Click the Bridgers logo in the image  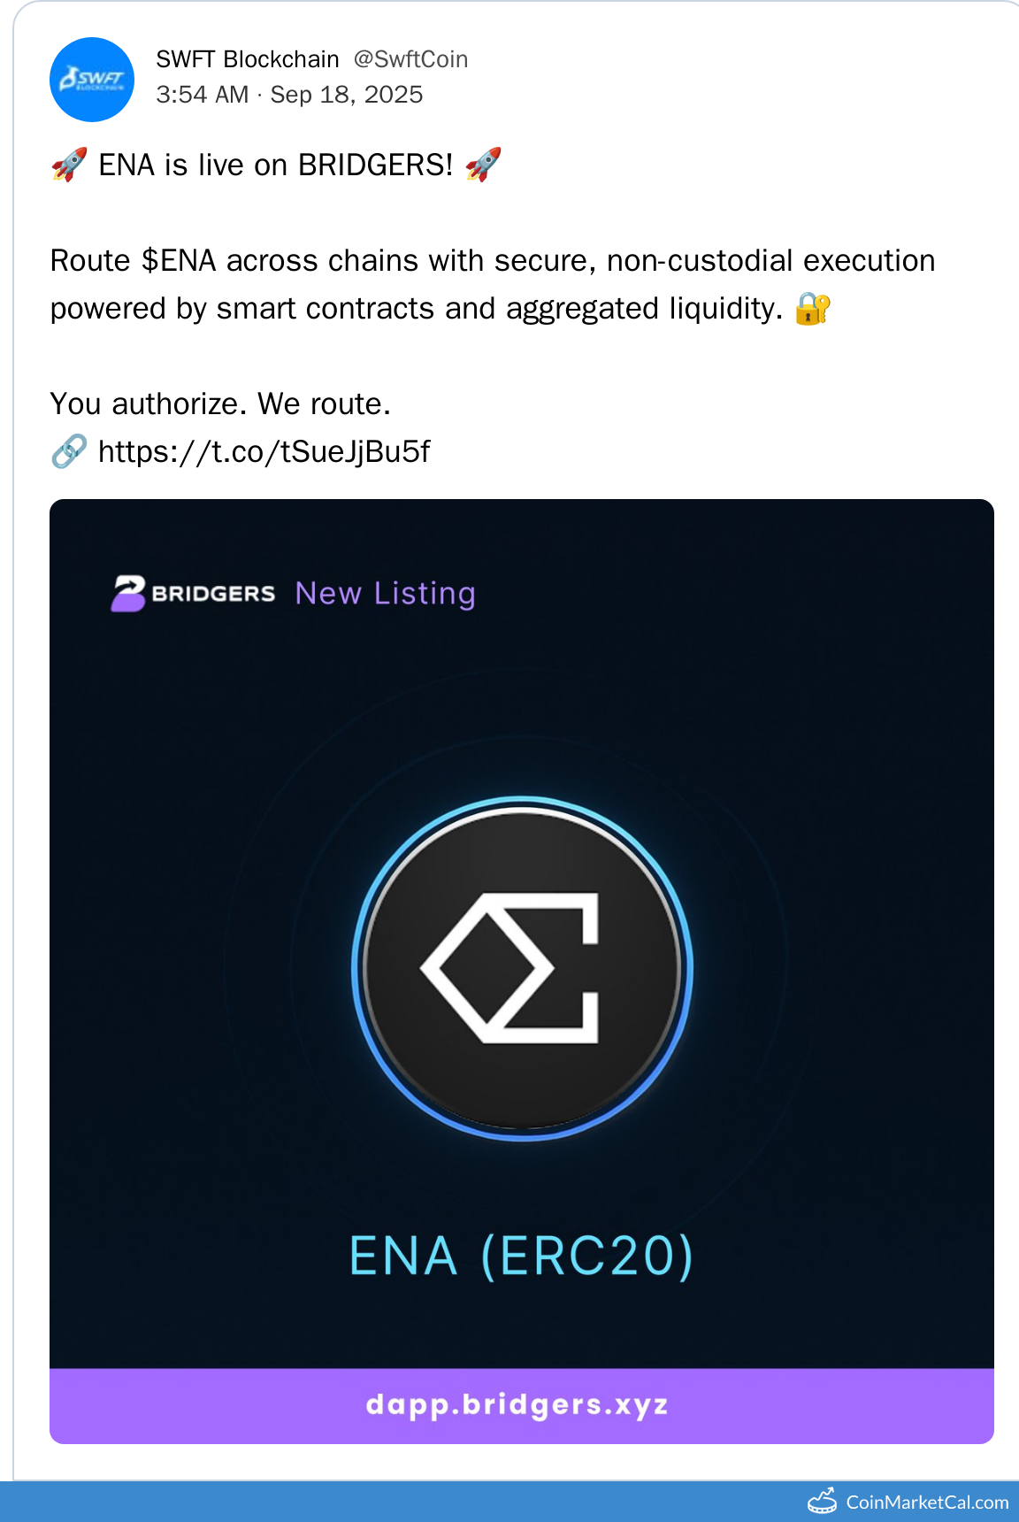click(x=193, y=593)
